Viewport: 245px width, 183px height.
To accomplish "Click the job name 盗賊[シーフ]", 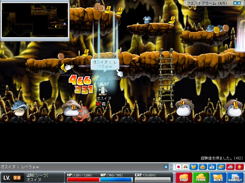I will pyautogui.click(x=37, y=175).
